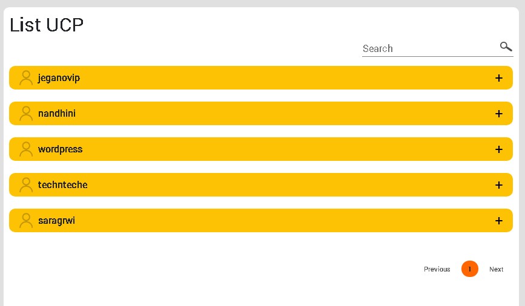
Task: Expand nandhini row using plus icon
Action: (499, 114)
